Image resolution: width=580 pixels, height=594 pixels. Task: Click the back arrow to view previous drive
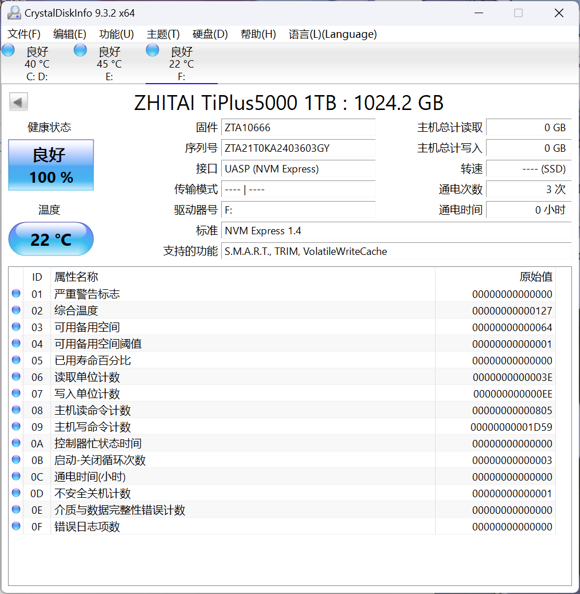click(18, 101)
